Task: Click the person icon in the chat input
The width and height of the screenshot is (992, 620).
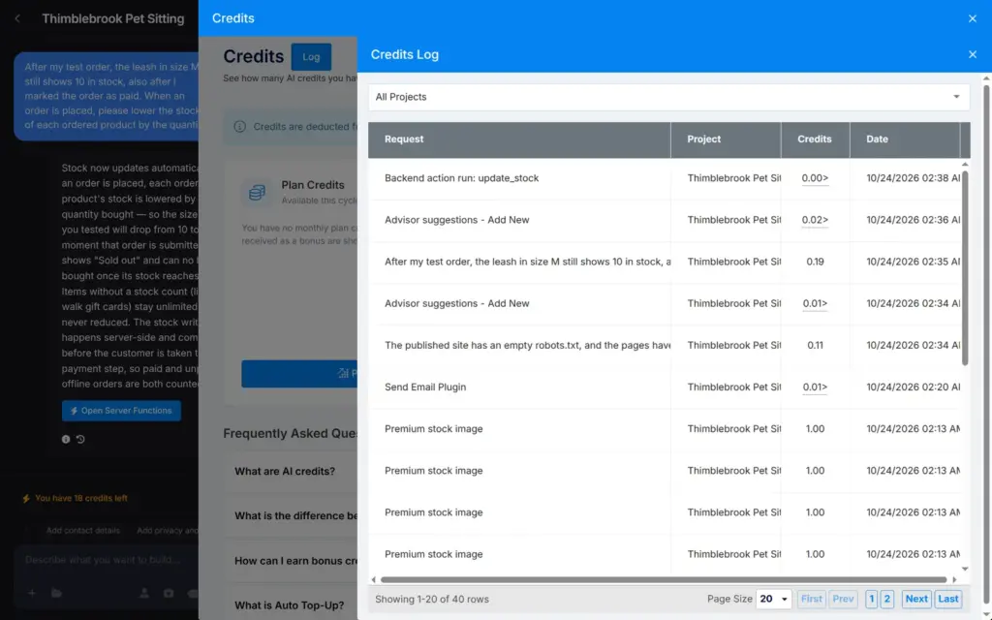Action: pyautogui.click(x=144, y=593)
